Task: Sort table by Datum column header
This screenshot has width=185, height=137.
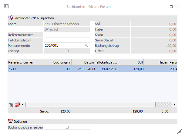Action: tap(83, 62)
